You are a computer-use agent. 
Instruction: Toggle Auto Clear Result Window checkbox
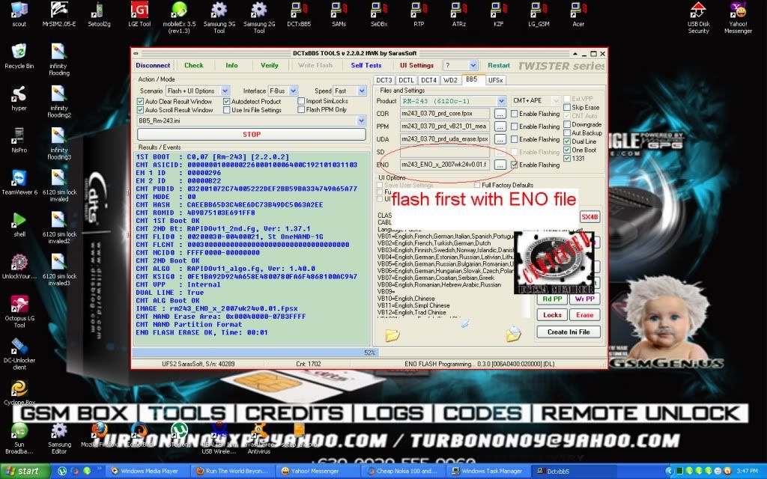tap(140, 102)
